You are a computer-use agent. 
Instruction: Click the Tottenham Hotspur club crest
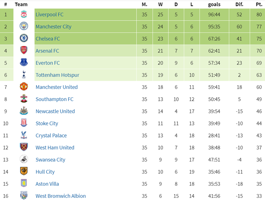[24, 75]
